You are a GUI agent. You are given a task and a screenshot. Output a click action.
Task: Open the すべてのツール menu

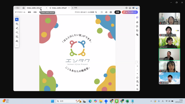20,12
